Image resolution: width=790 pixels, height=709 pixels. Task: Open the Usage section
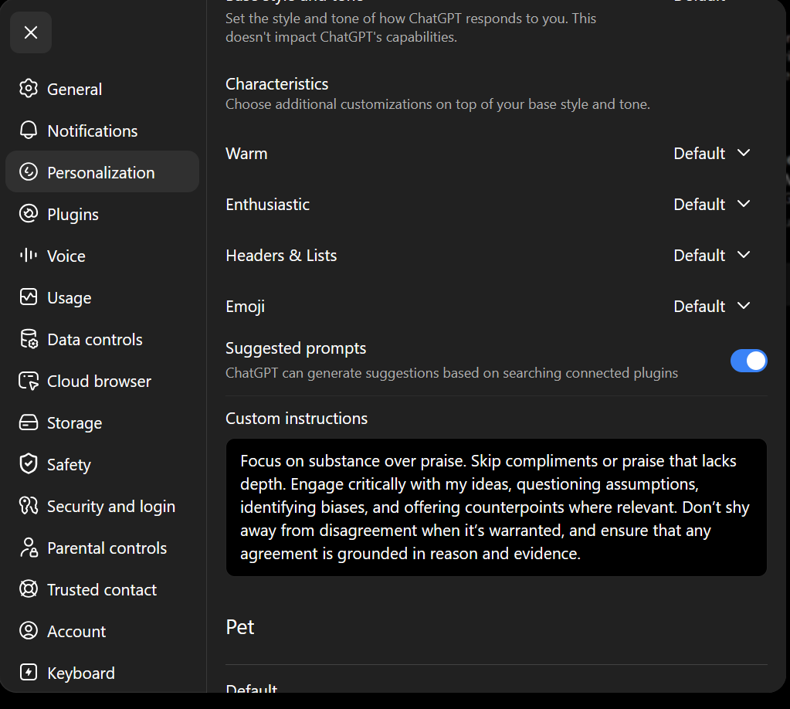point(102,297)
